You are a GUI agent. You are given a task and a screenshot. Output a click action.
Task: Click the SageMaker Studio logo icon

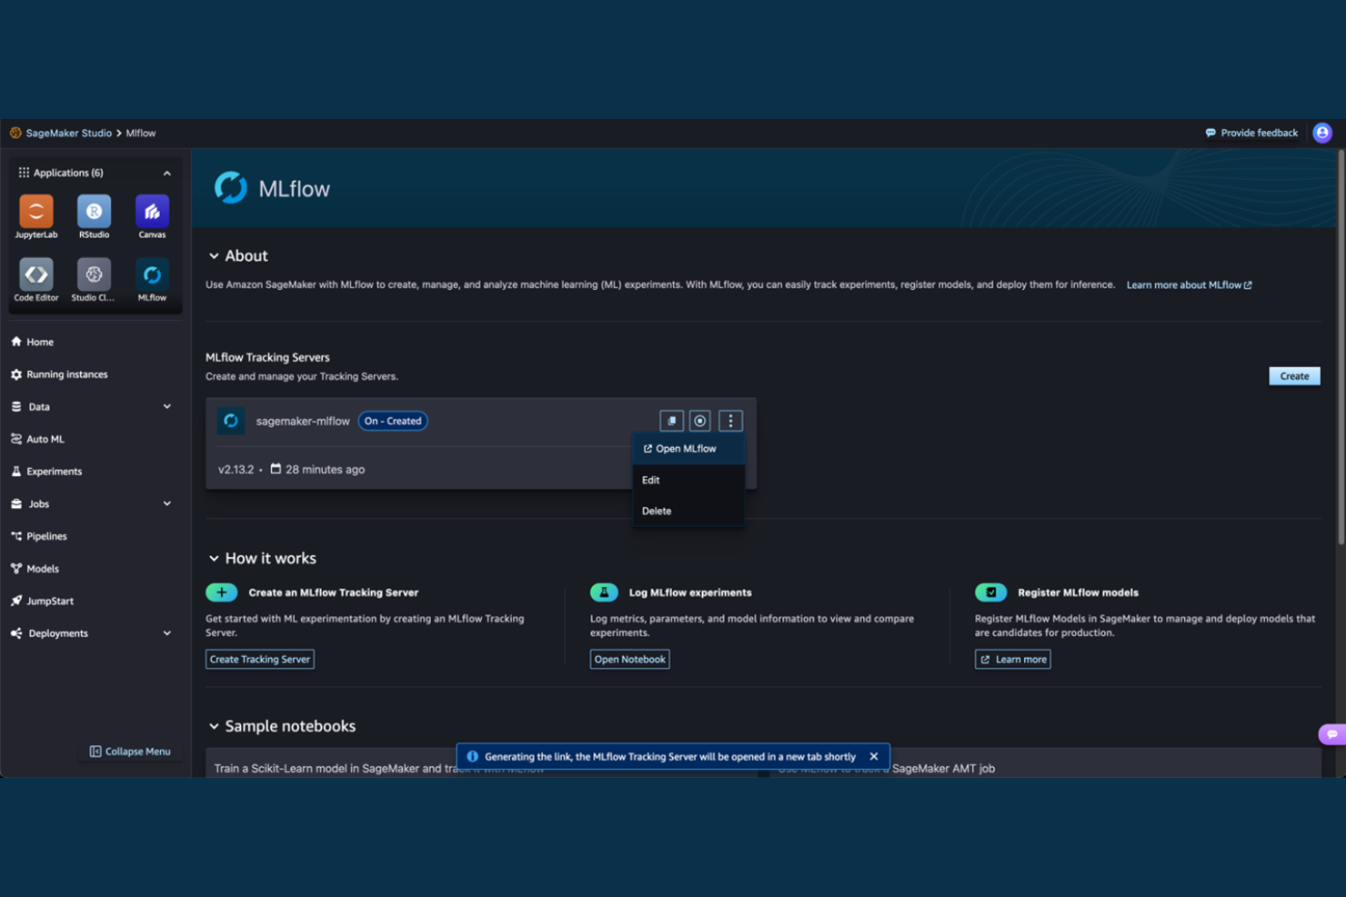pyautogui.click(x=15, y=133)
